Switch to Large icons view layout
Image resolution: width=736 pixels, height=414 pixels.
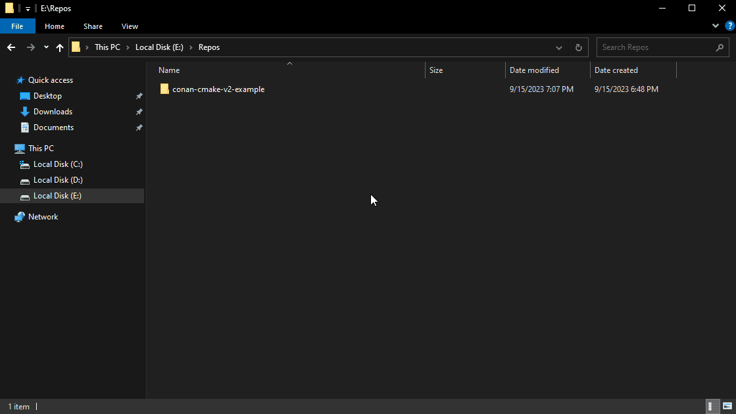click(x=727, y=407)
